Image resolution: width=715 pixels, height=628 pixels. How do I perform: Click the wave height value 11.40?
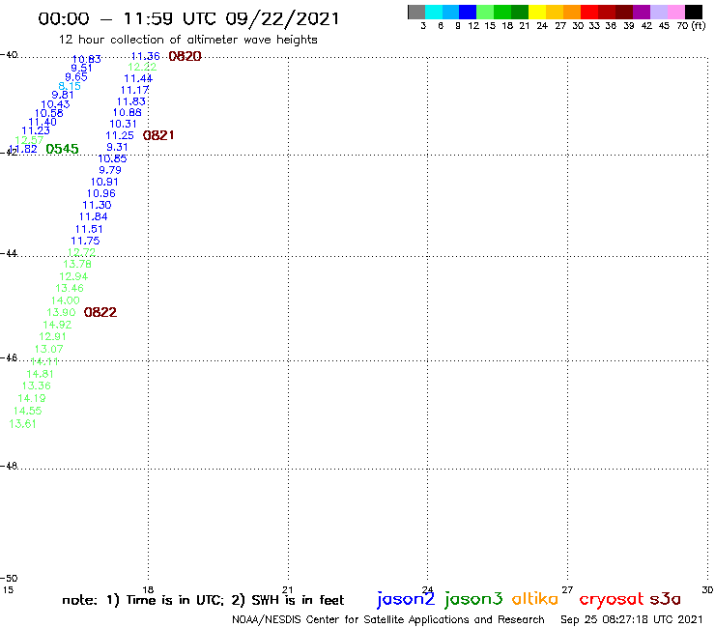[43, 123]
